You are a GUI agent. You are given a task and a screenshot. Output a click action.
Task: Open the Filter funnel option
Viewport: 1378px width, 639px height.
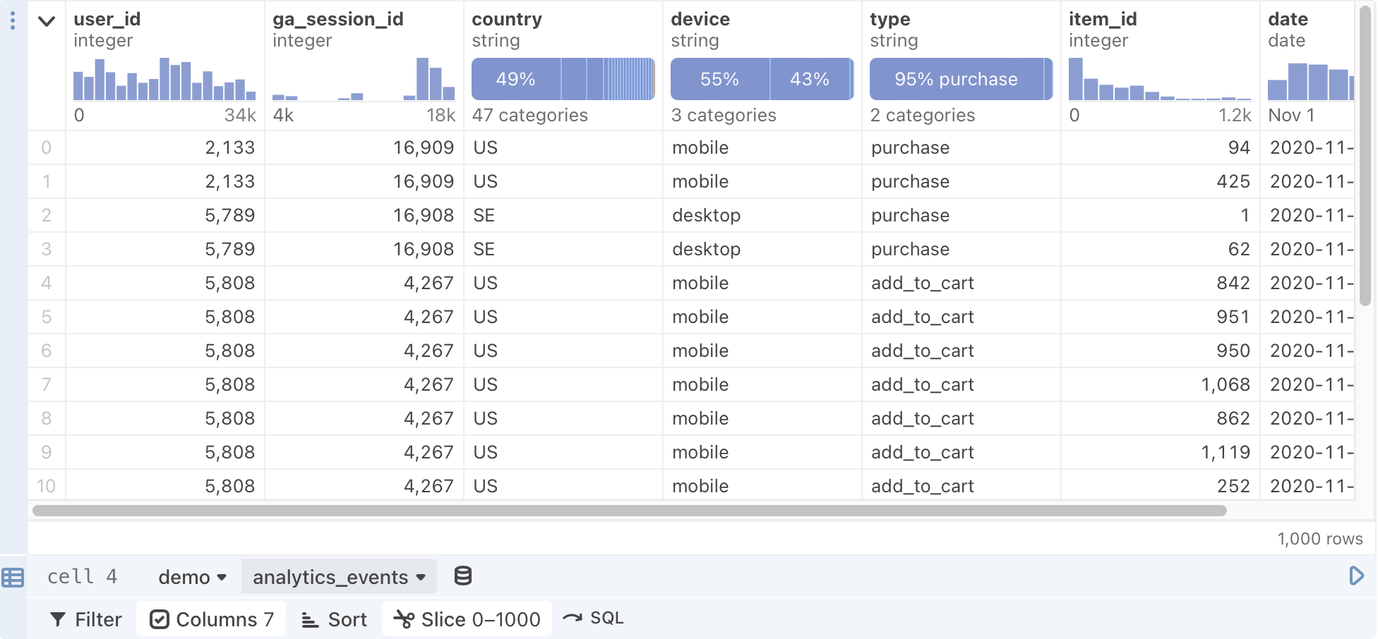(x=86, y=619)
